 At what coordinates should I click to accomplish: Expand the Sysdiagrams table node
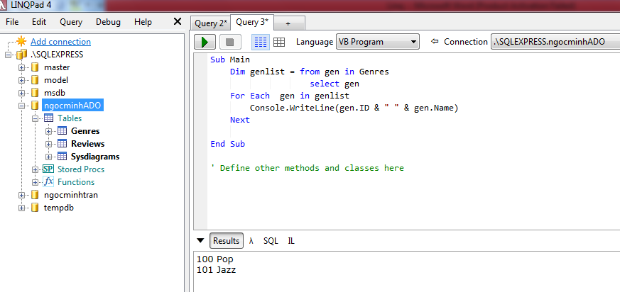tap(48, 157)
